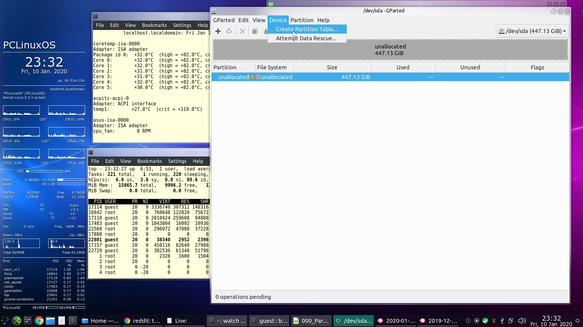
Task: Click the panel settings gear icon at far right
Action: [578, 321]
